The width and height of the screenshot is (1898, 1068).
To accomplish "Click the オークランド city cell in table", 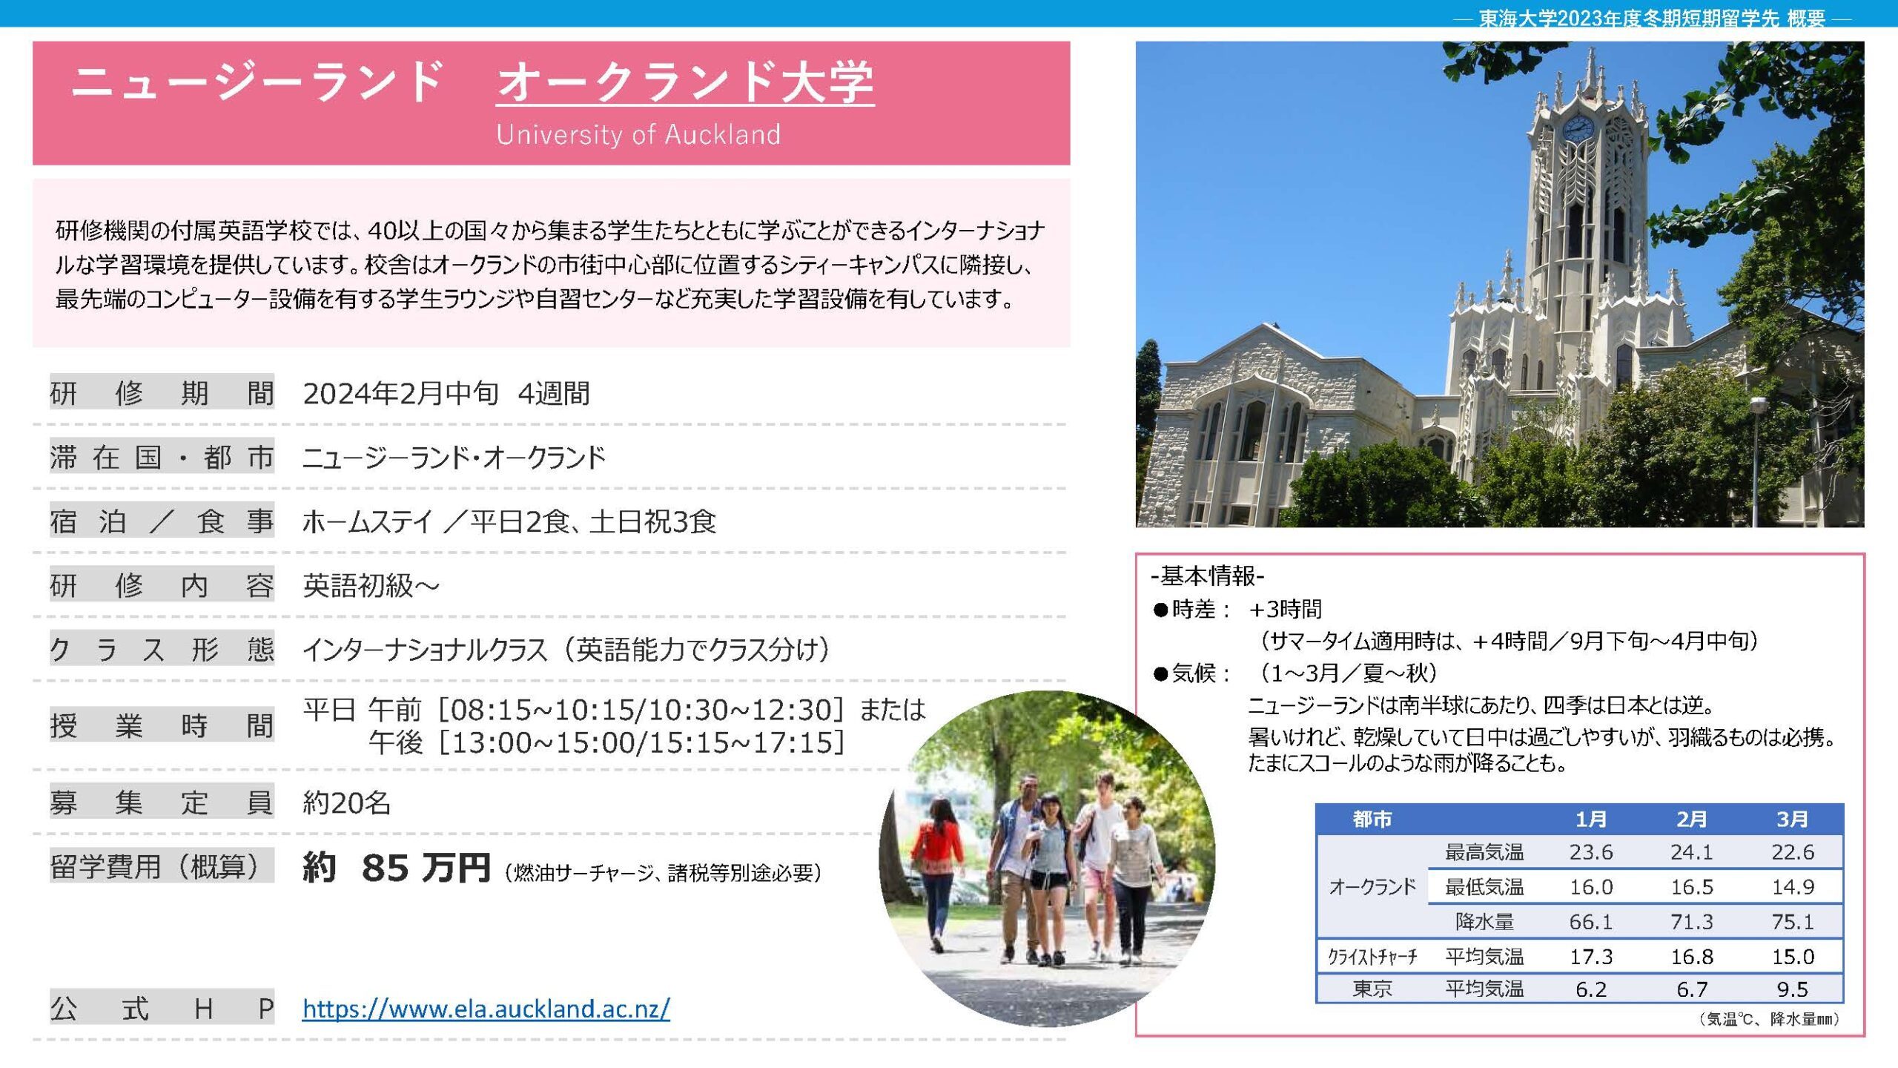I will (x=1372, y=886).
